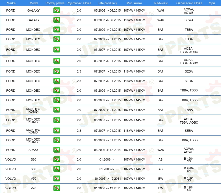Click the Opis column header

click(212, 3)
